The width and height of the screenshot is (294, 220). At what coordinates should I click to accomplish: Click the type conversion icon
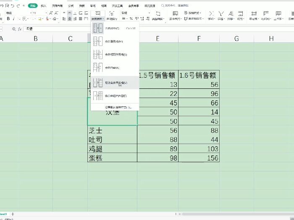click(x=158, y=13)
